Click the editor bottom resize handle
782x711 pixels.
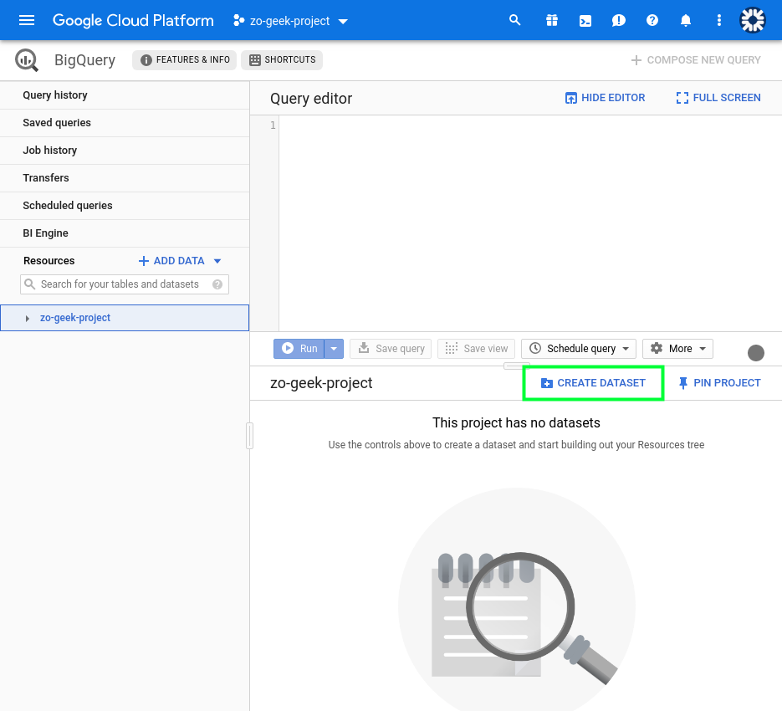(x=516, y=366)
